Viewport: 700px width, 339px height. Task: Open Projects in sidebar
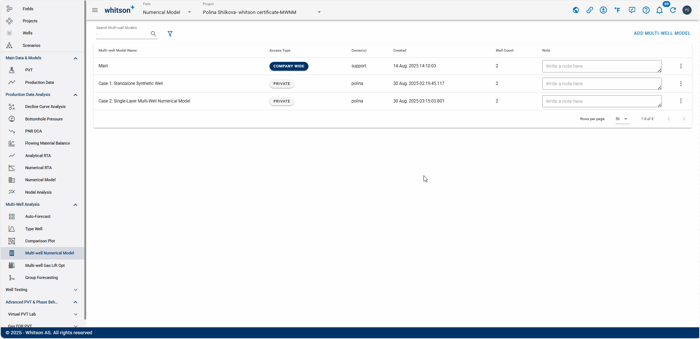pyautogui.click(x=30, y=21)
